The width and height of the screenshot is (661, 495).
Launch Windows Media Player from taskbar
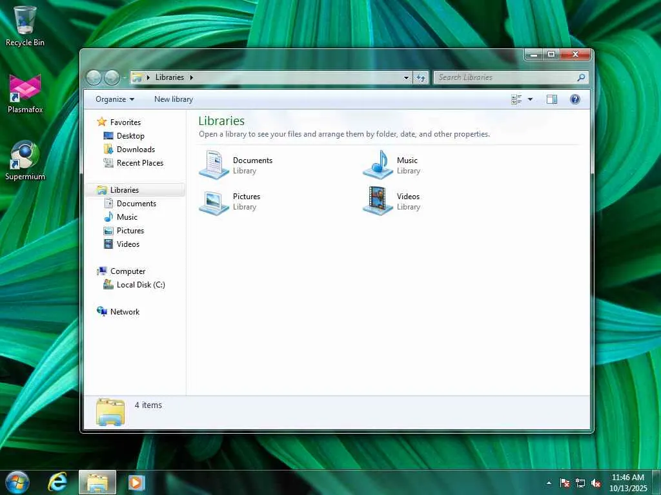click(136, 482)
